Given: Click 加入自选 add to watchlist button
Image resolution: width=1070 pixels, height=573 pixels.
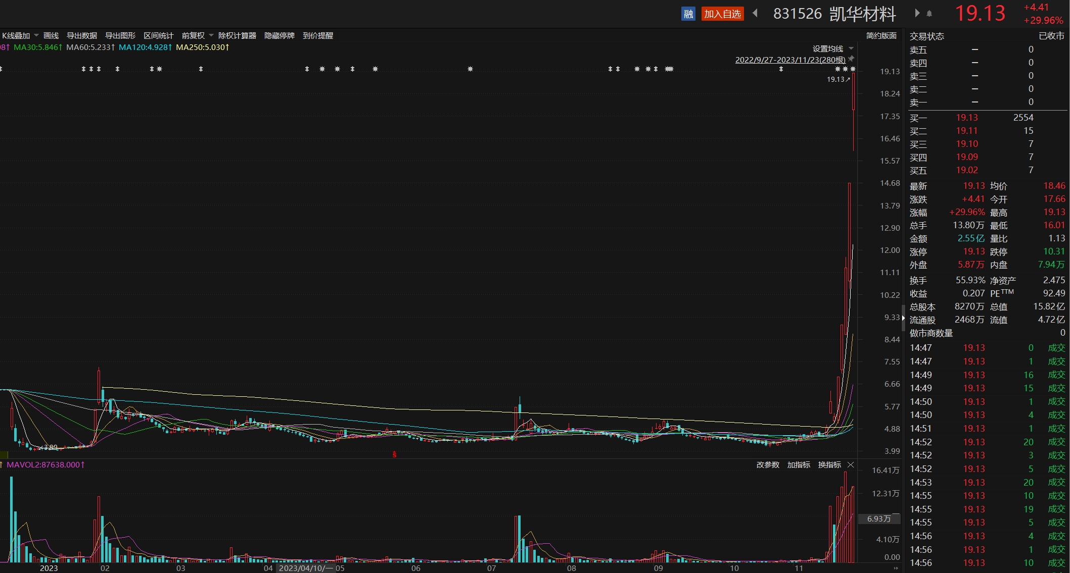Looking at the screenshot, I should (x=722, y=14).
